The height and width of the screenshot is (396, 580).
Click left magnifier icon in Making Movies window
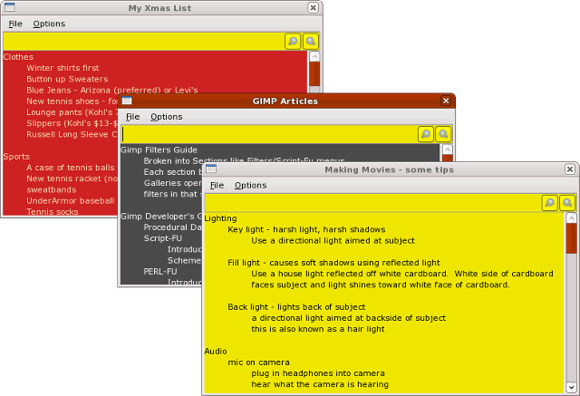(x=549, y=203)
